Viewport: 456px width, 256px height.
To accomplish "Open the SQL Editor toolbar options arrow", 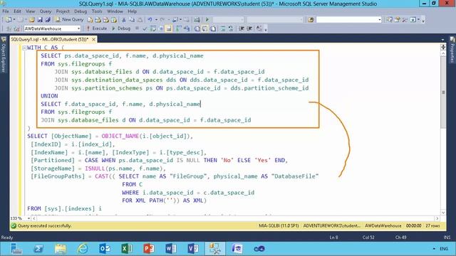I will (266, 29).
